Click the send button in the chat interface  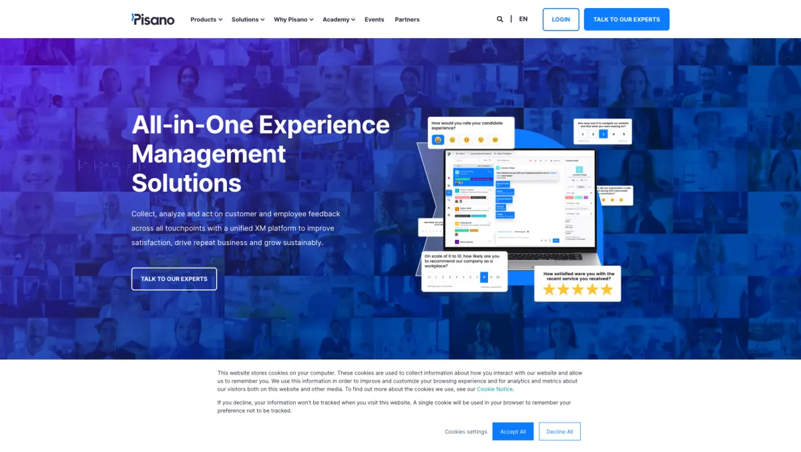click(555, 240)
